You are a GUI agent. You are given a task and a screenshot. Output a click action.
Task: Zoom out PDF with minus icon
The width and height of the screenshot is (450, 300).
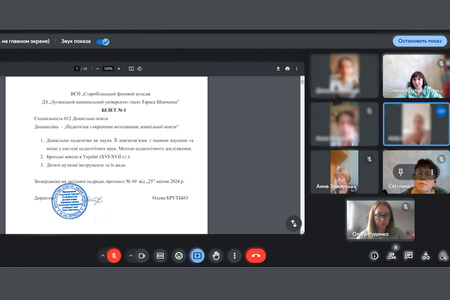[97, 68]
